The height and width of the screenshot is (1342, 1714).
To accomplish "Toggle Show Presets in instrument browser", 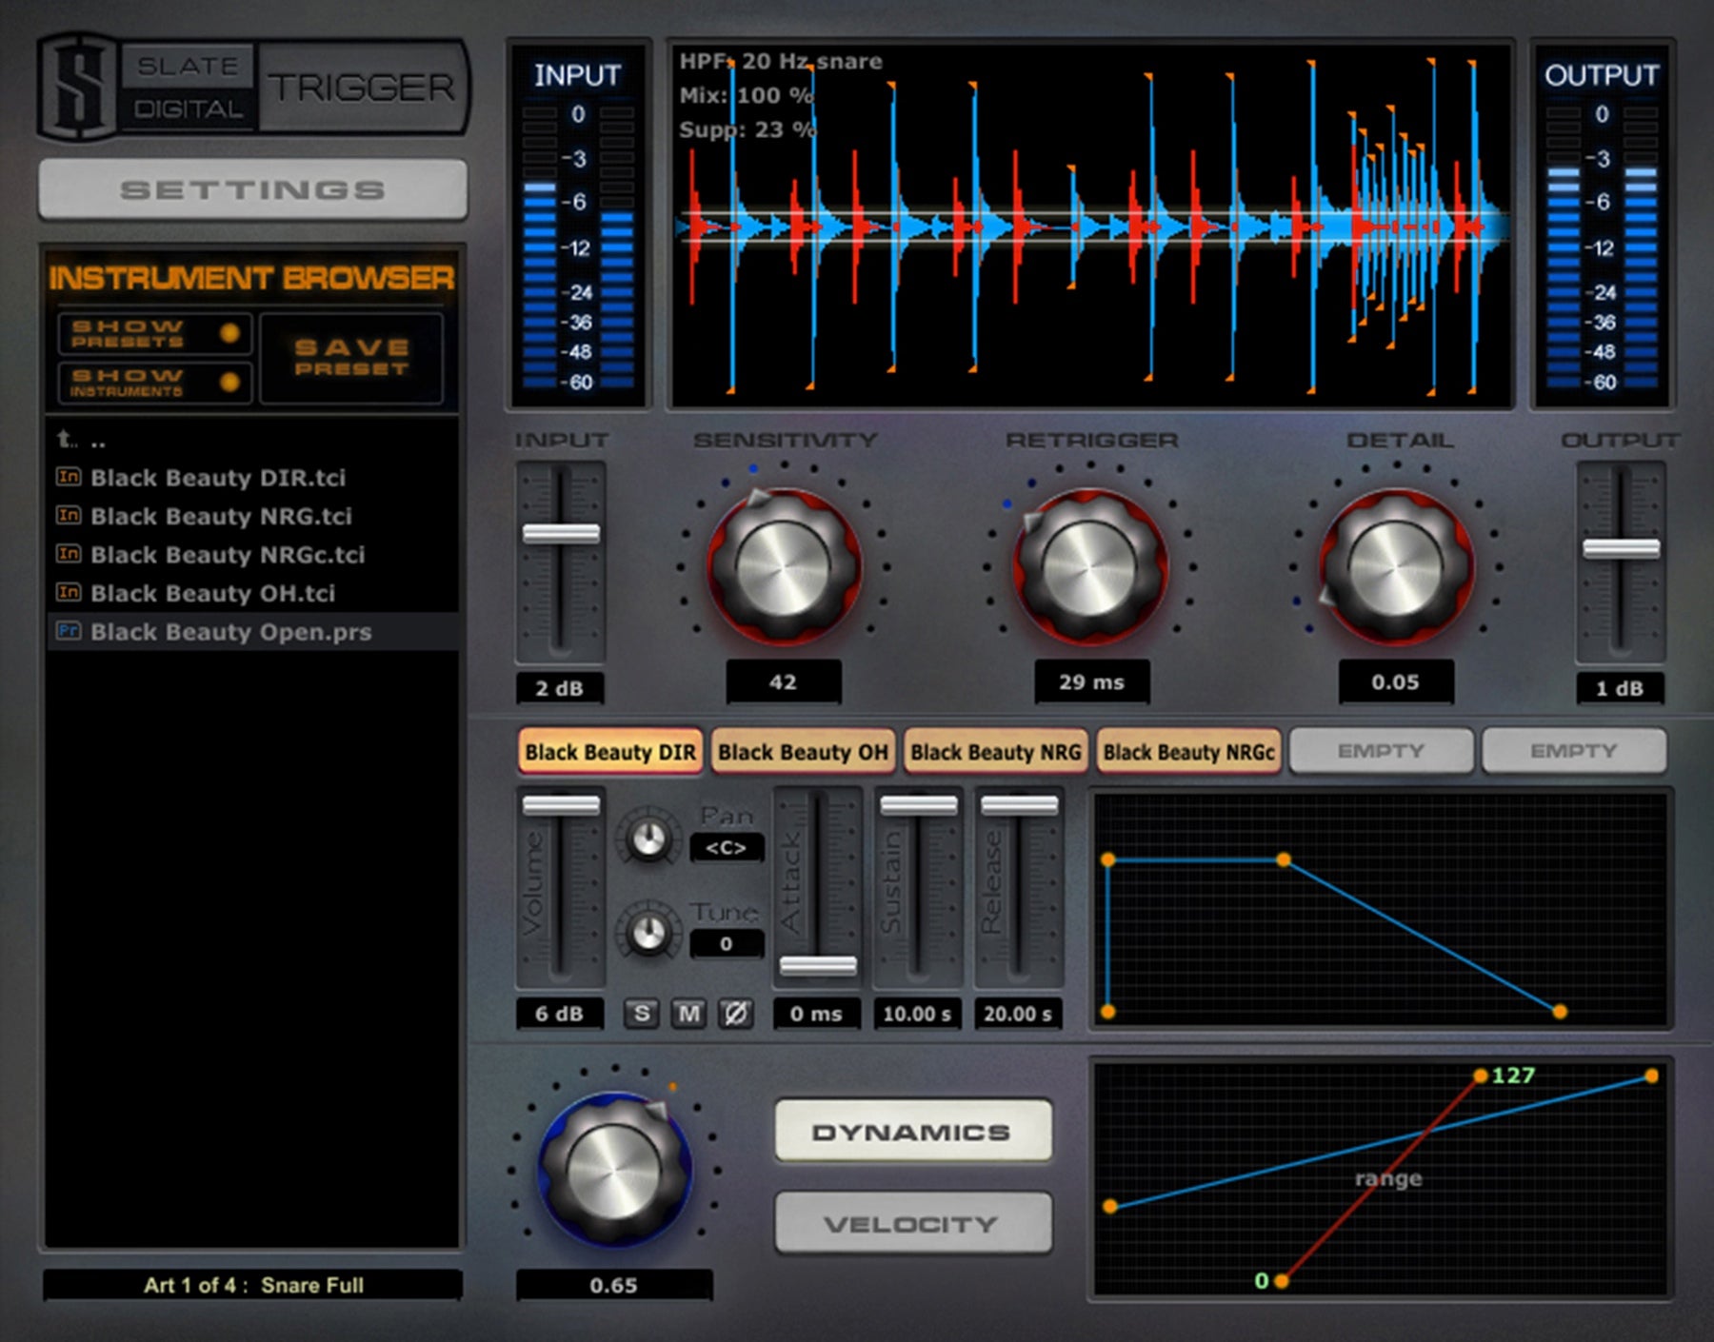I will (154, 333).
